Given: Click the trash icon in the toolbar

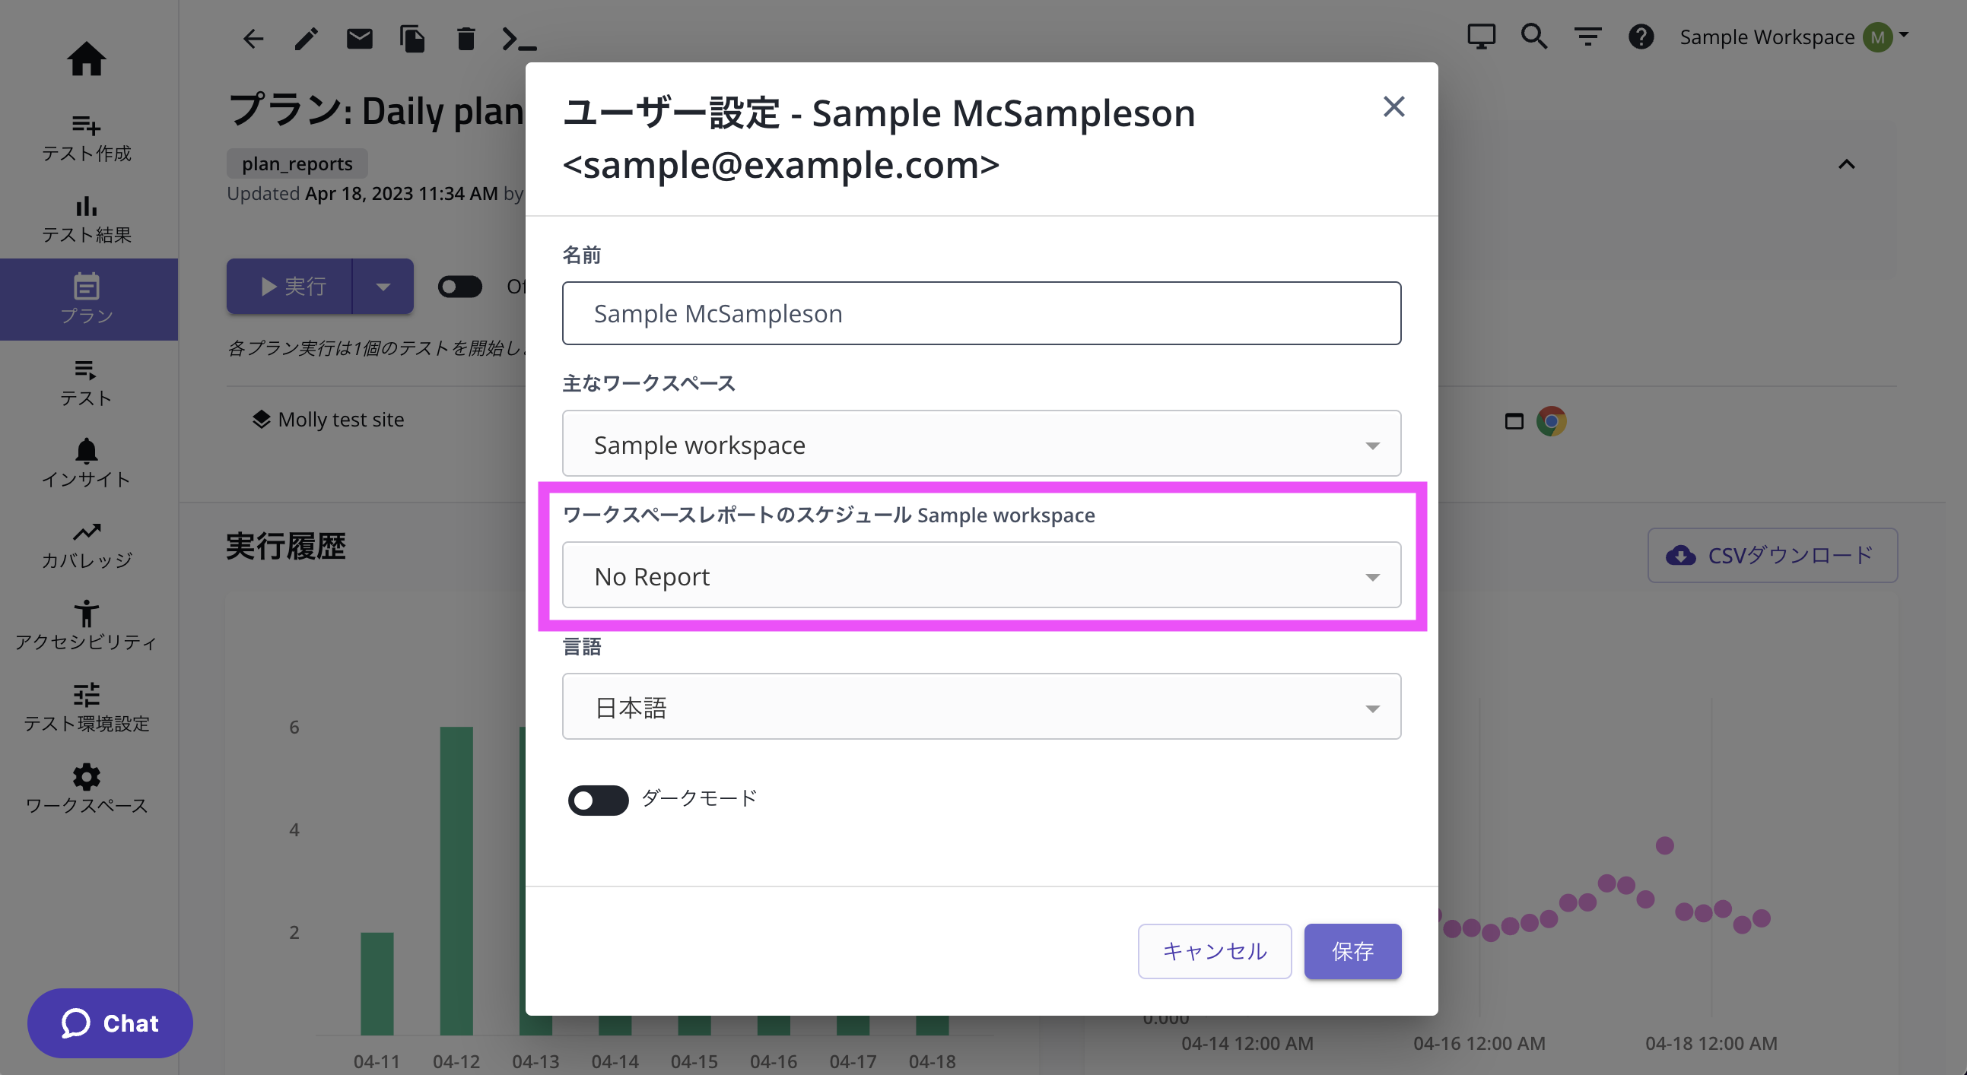Looking at the screenshot, I should pyautogui.click(x=466, y=38).
